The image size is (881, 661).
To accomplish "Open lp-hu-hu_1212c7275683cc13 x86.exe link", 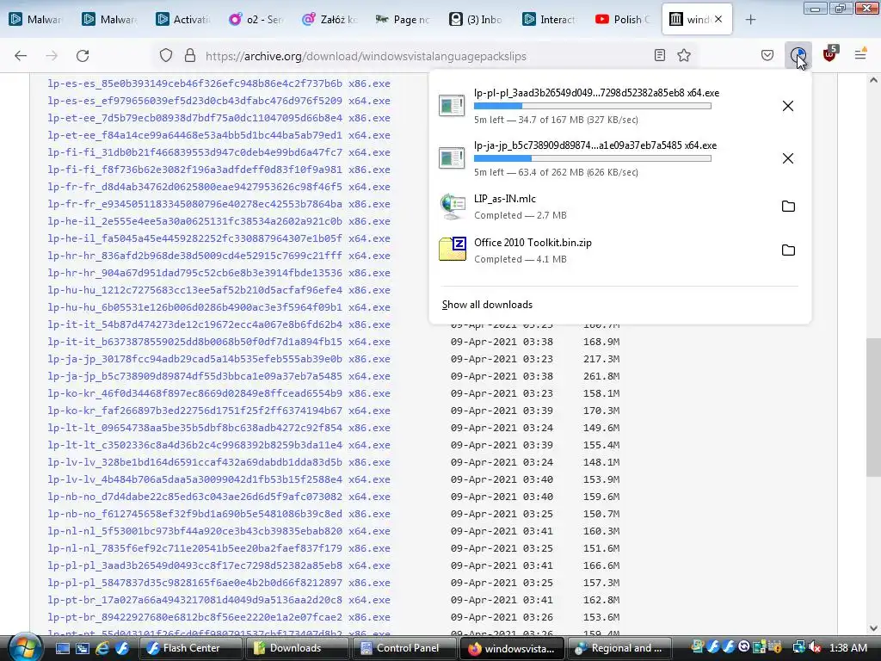I will coord(219,290).
